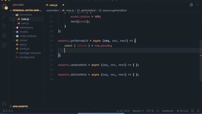
Task: Click controllers in the breadcrumb
Action: 52,10
